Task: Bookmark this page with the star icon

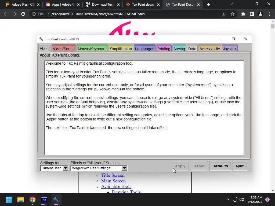Action: click(x=233, y=14)
